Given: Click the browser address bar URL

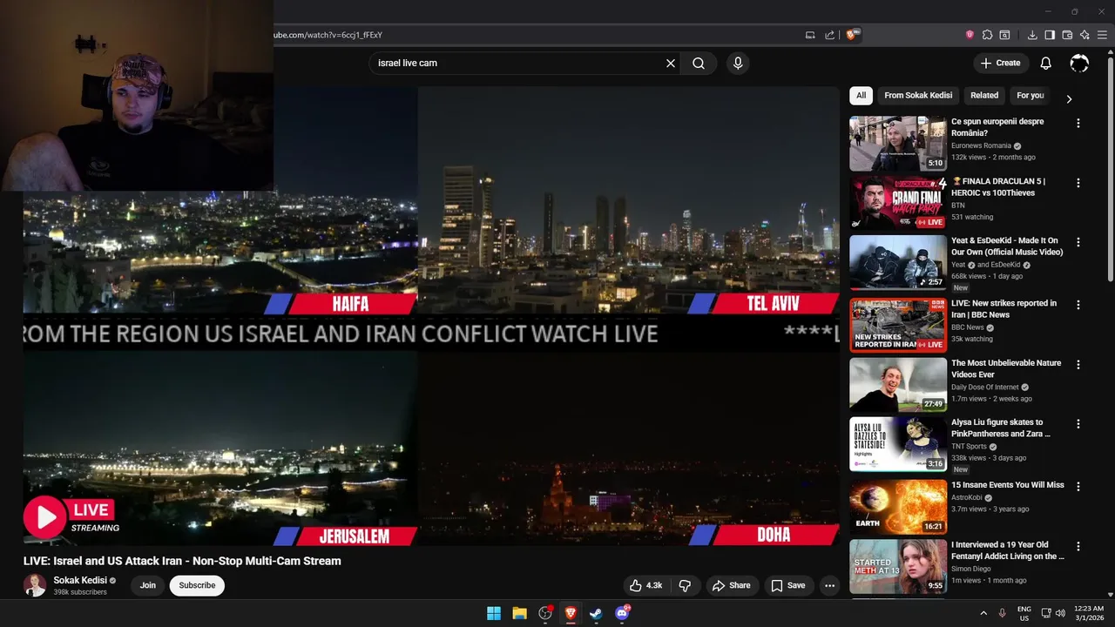Looking at the screenshot, I should (328, 35).
